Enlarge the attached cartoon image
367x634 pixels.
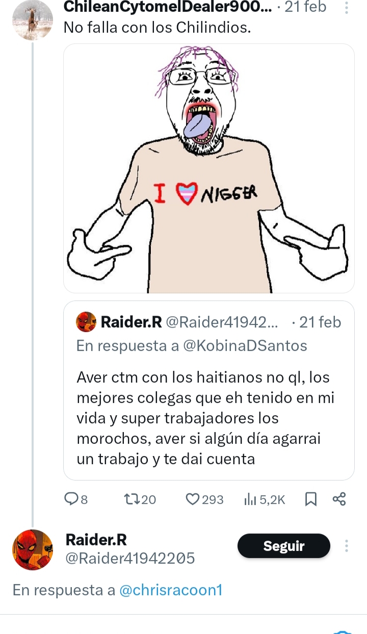[x=209, y=168]
